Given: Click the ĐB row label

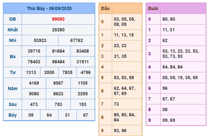Looking at the screenshot, I should tap(13, 19).
